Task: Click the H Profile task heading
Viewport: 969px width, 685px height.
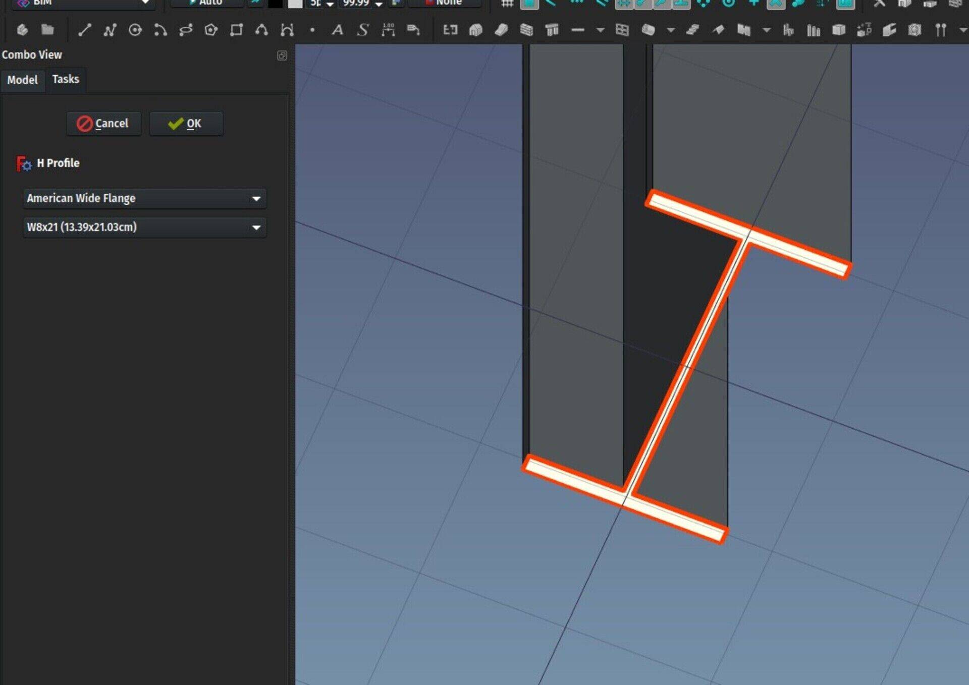Action: click(58, 163)
